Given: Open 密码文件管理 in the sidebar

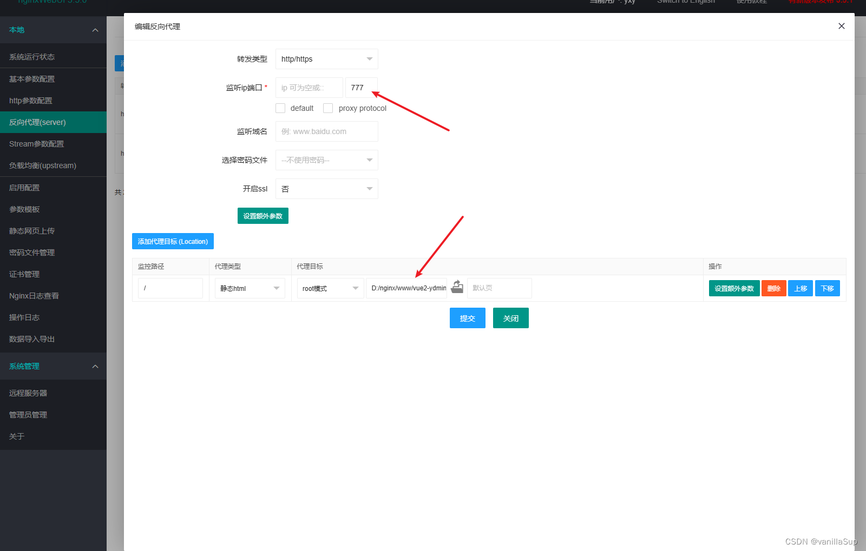Looking at the screenshot, I should (53, 253).
